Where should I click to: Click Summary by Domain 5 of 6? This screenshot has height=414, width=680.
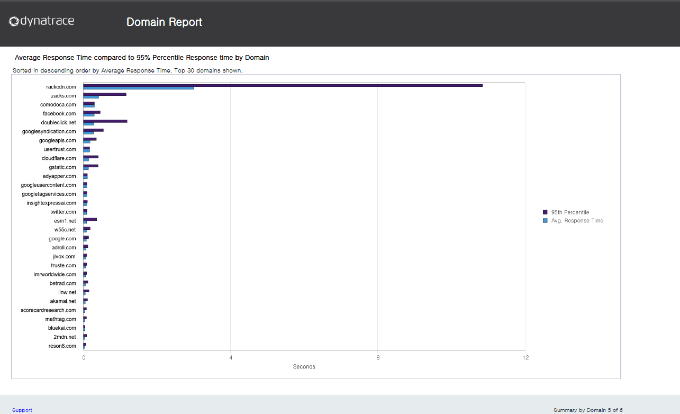[x=588, y=410]
